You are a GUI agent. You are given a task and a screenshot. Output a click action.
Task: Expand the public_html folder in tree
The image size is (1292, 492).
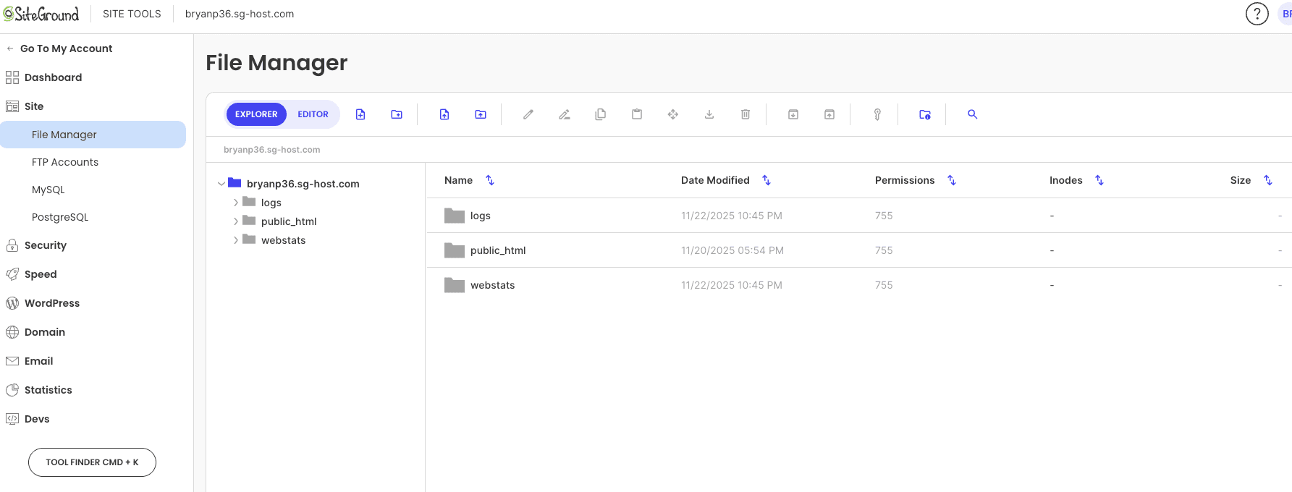coord(236,221)
